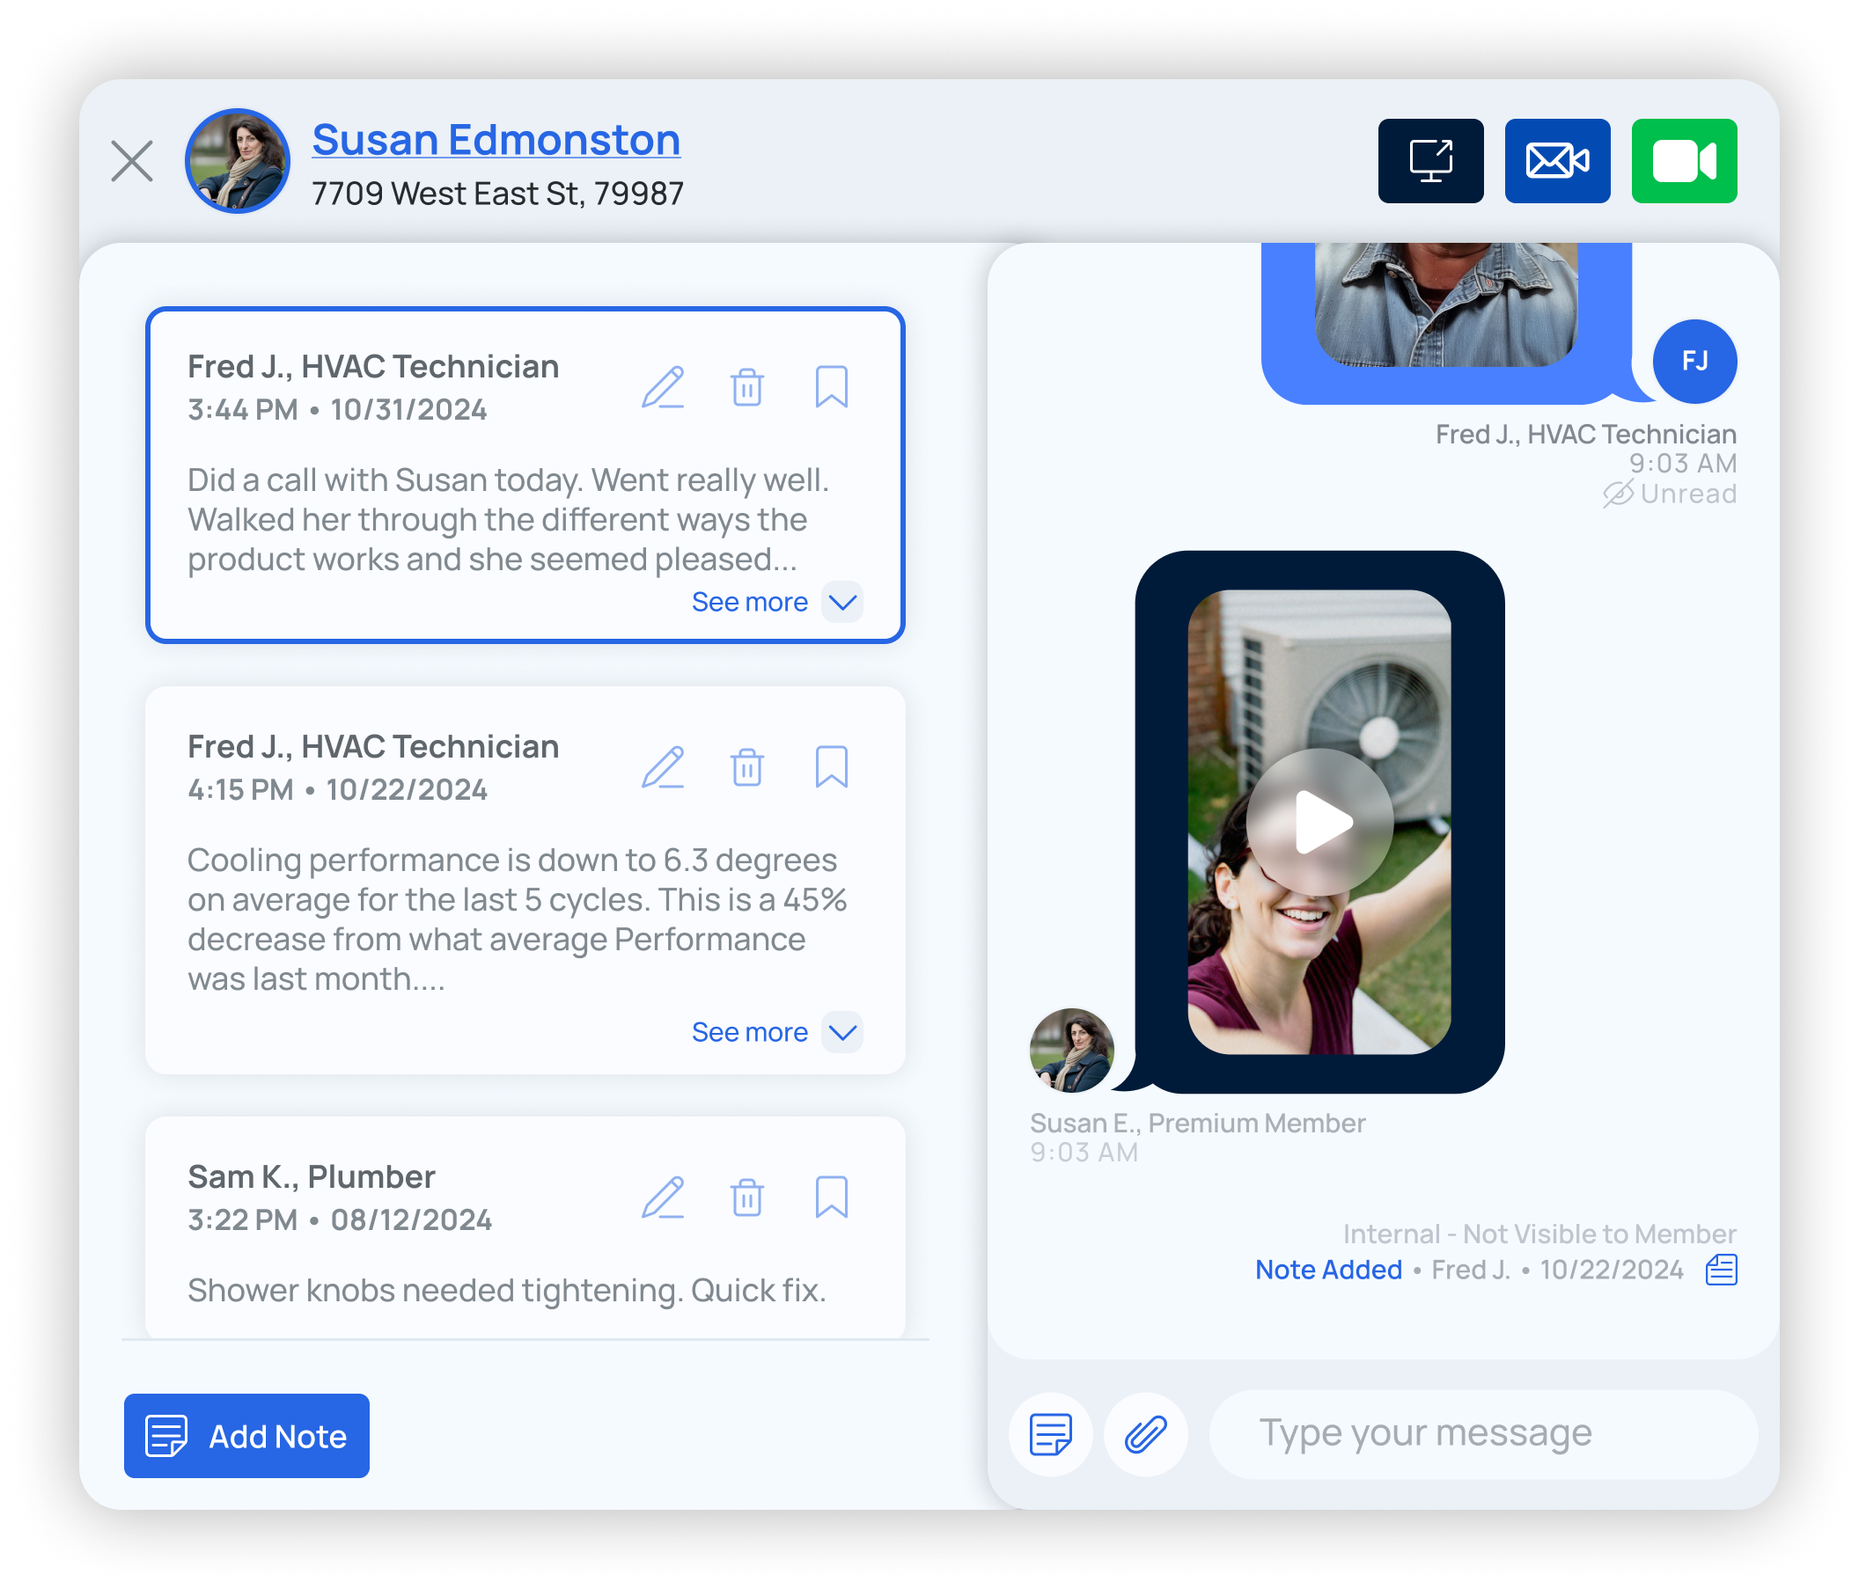The image size is (1859, 1589).
Task: Attach file with paperclip icon
Action: (x=1146, y=1435)
